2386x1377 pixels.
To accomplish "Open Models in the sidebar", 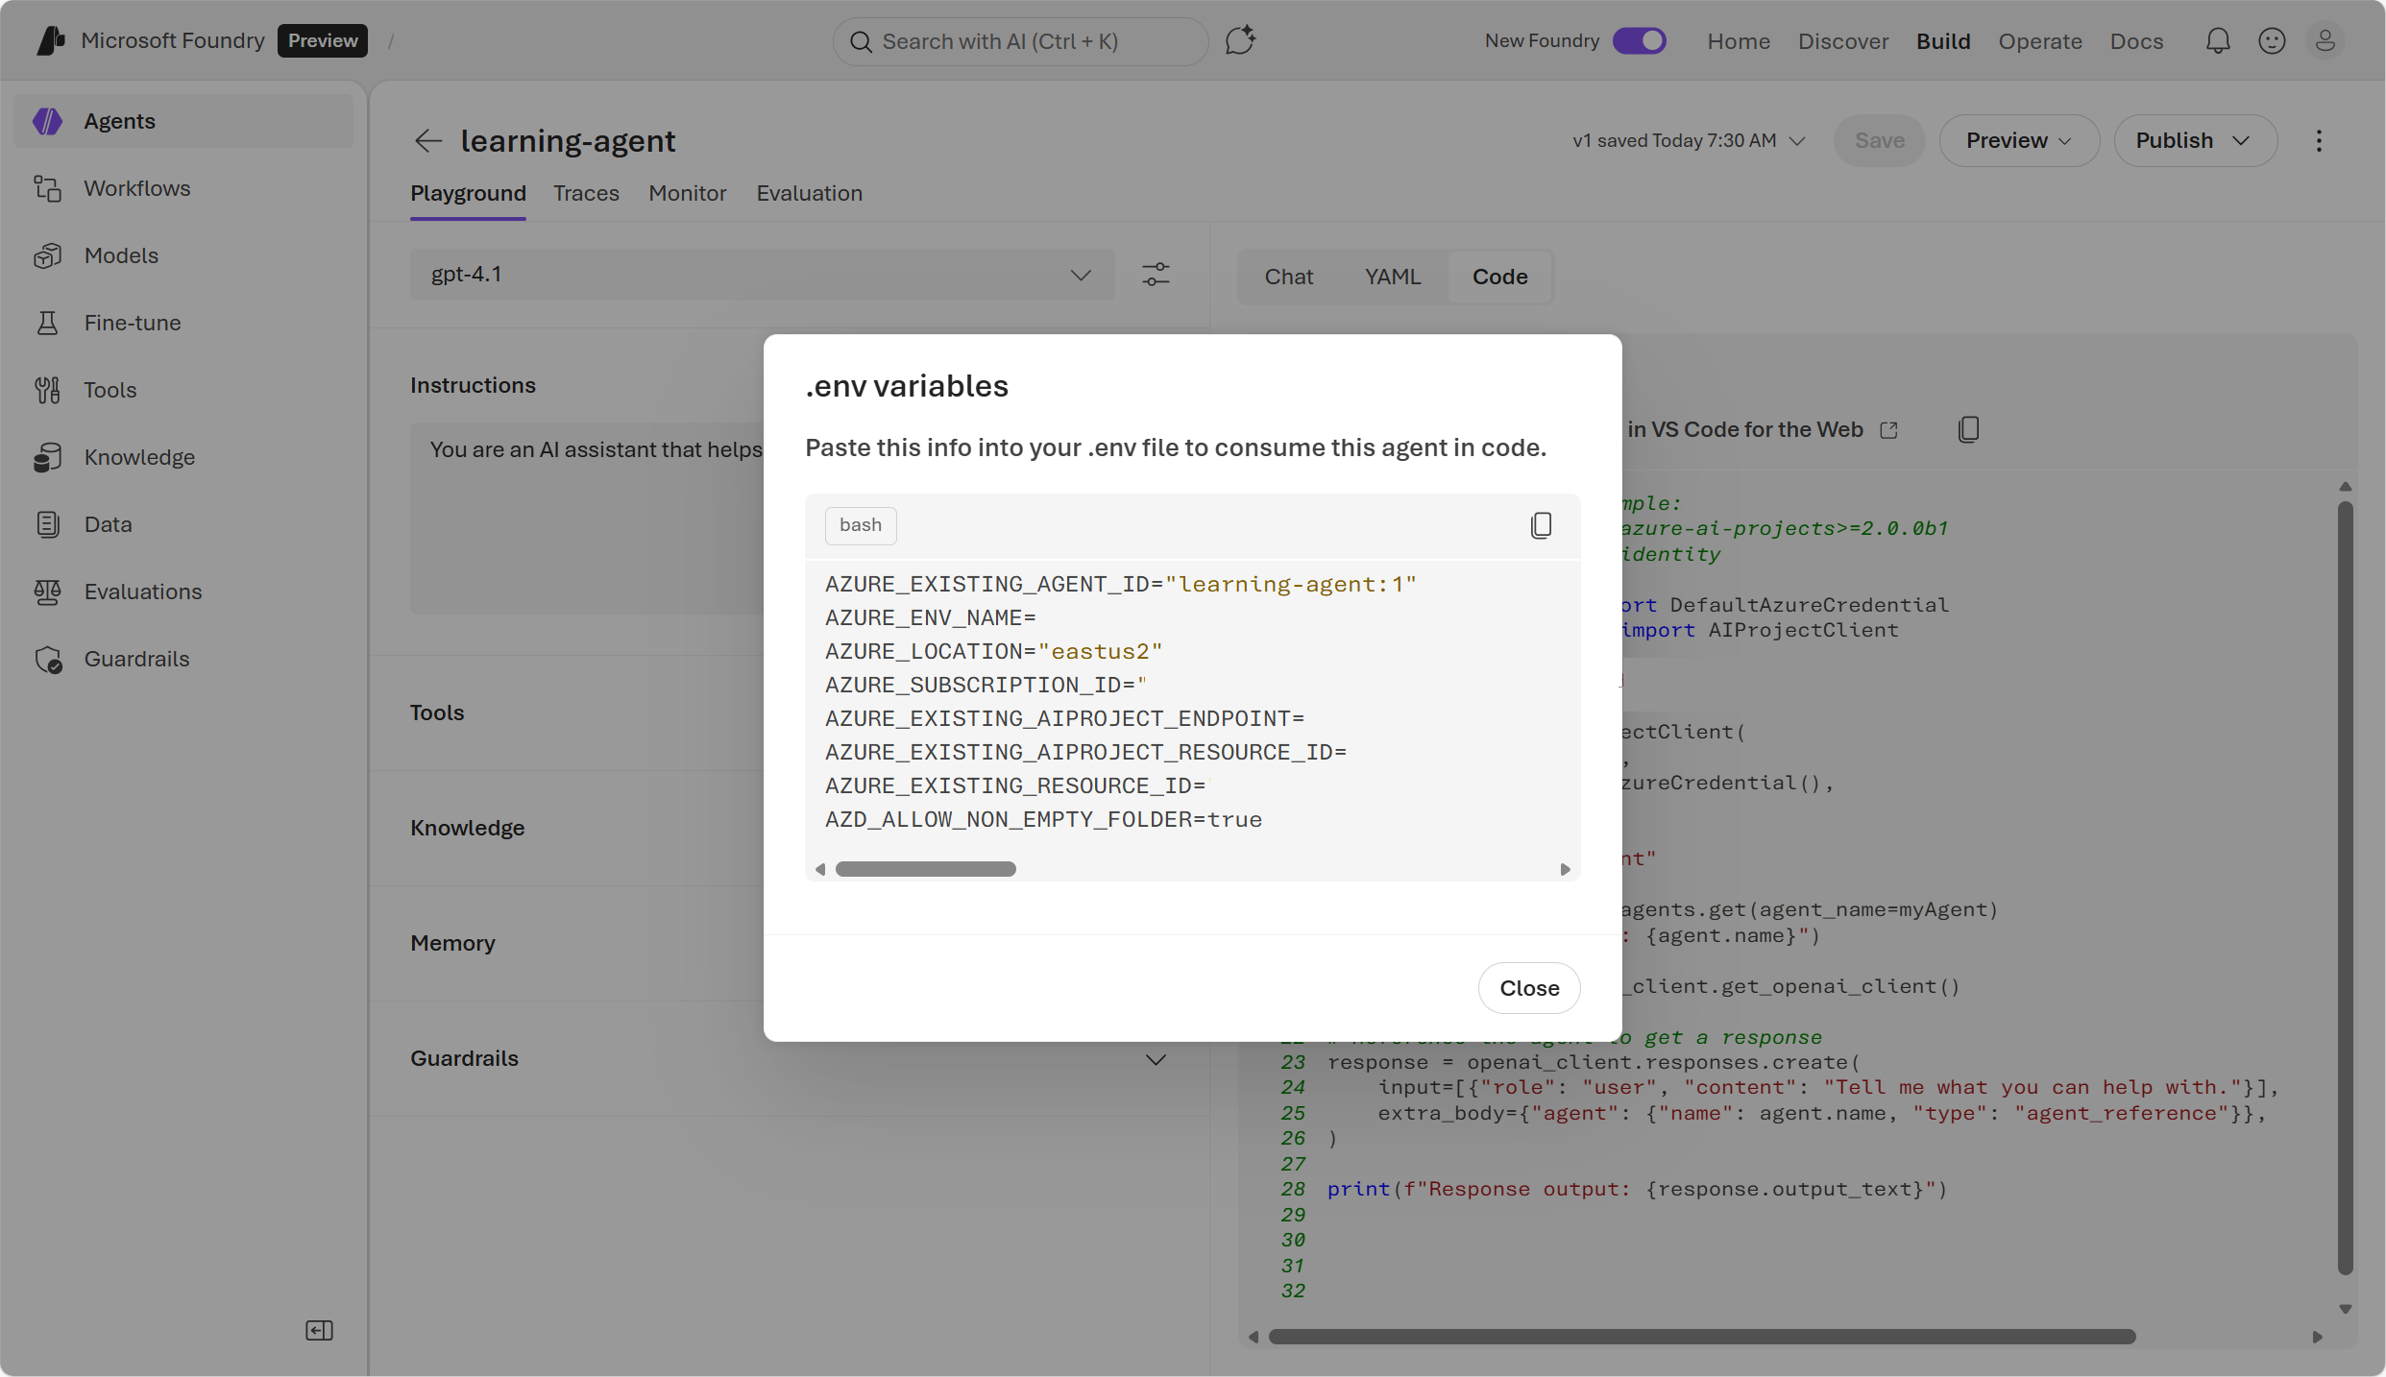I will 183,255.
